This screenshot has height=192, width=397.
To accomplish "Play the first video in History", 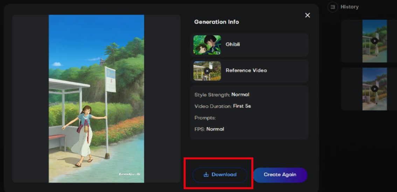I will [374, 41].
